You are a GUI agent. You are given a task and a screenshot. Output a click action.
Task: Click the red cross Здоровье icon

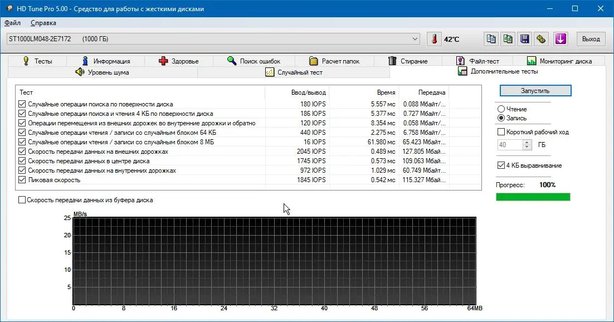pos(163,61)
